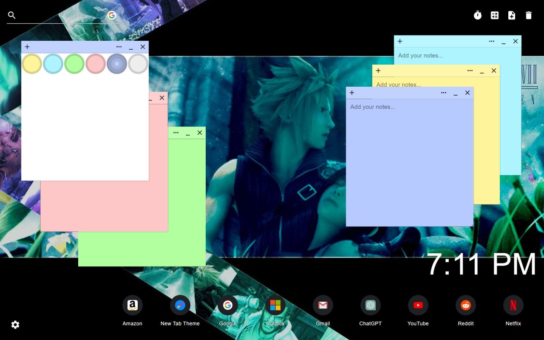Image resolution: width=544 pixels, height=340 pixels.
Task: Close the periwinkle note
Action: coord(467,93)
